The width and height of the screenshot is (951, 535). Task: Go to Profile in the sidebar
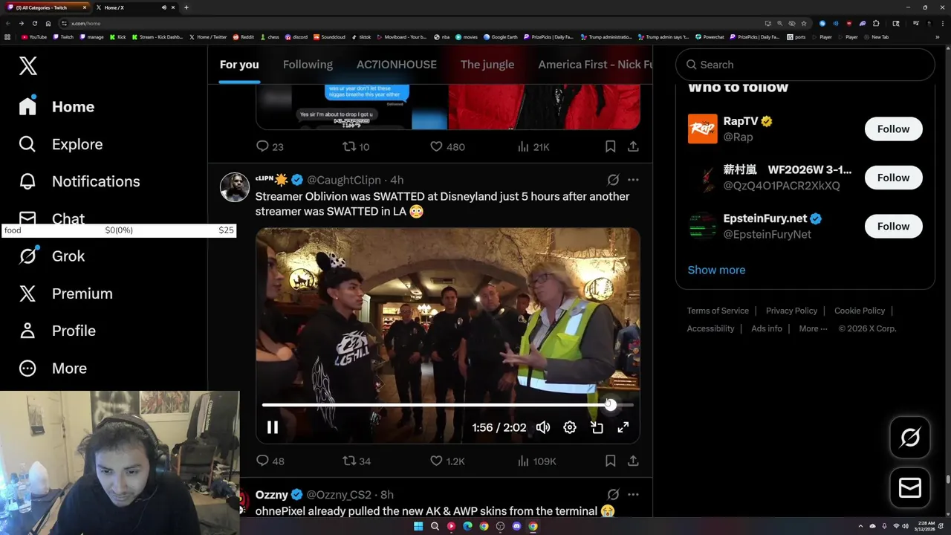coord(57,331)
